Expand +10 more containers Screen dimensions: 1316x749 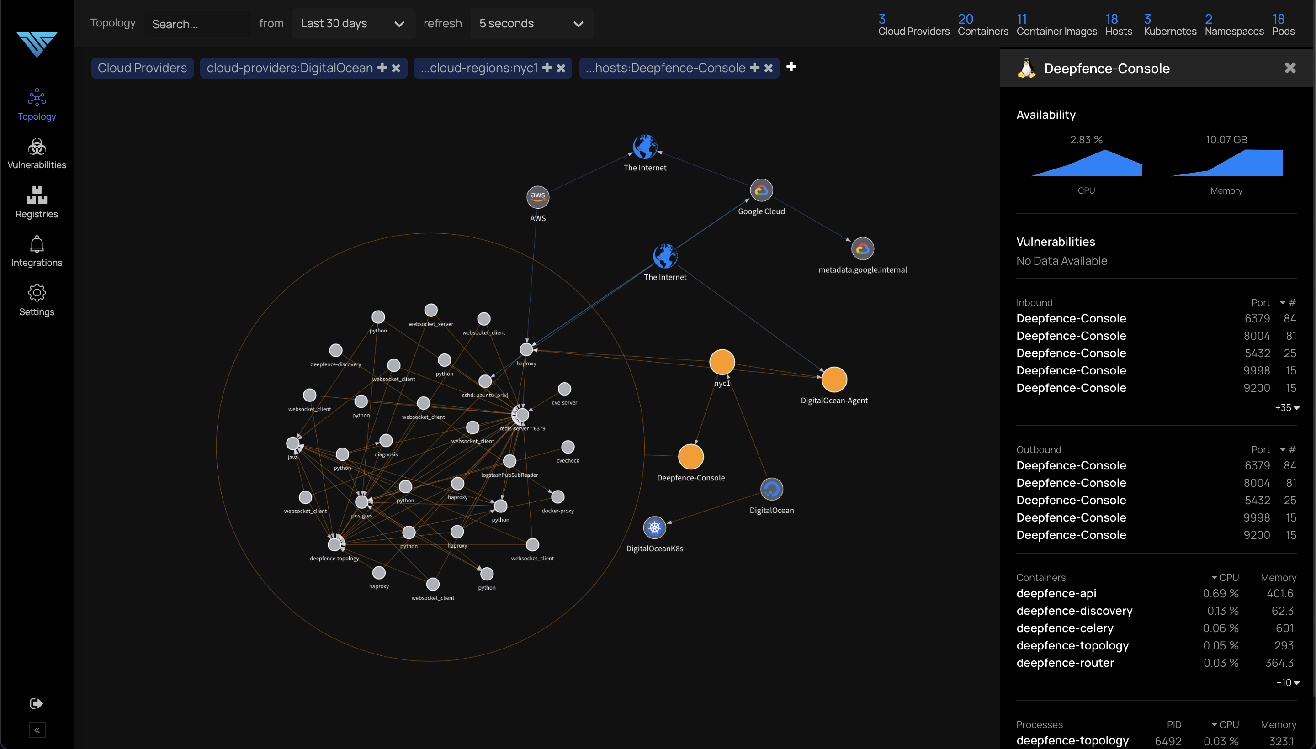click(x=1287, y=682)
